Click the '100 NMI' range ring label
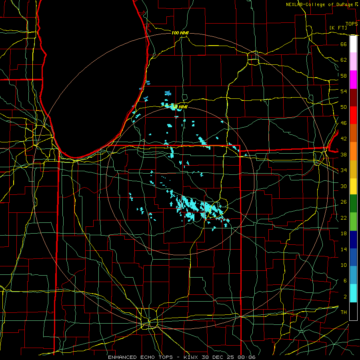360x360 pixels. tap(180, 33)
